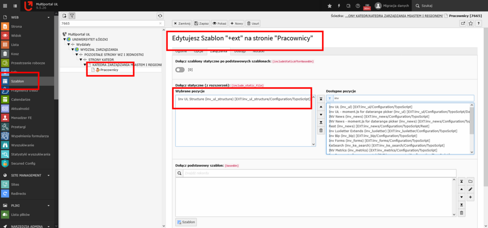Select Pracownicy page in the tree
488x228 pixels.
(109, 70)
